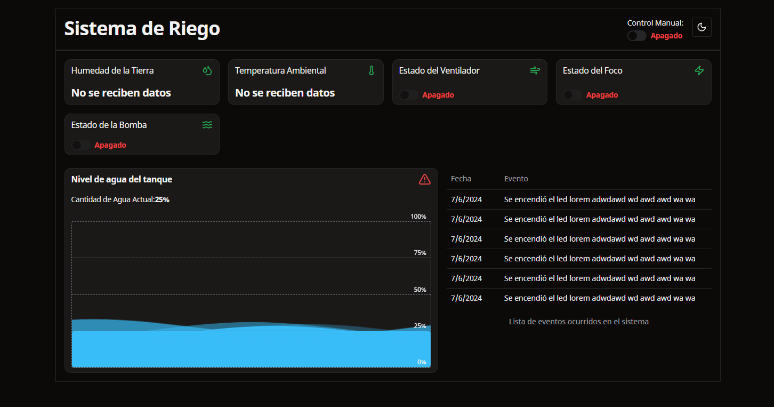Click the Estado del Ventilador heading
Screen dimensions: 774x407
[x=439, y=70]
